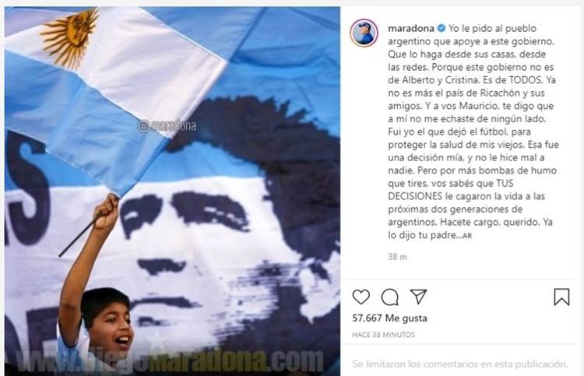Viewport: 584px width, 376px height.
Task: View the 57,667 Me gusta likes list
Action: pos(389,318)
